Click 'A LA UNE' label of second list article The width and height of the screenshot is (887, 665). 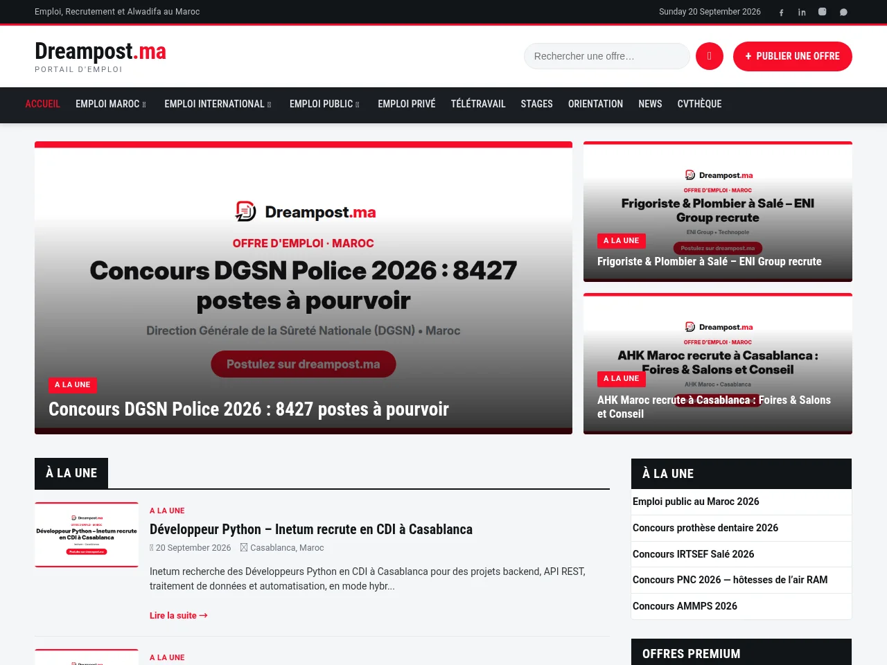coord(167,657)
